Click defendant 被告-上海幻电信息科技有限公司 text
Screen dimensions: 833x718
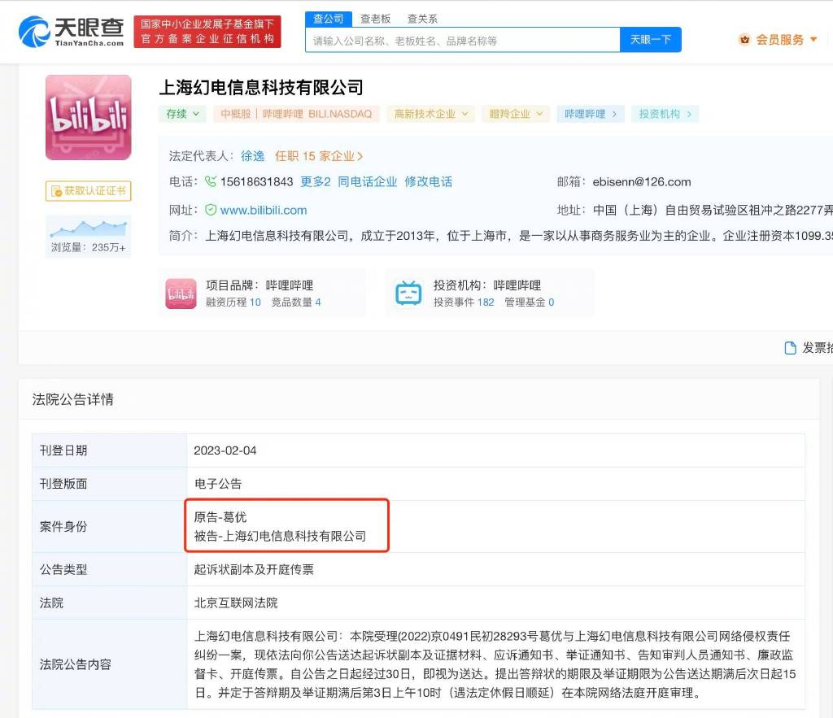[x=280, y=536]
